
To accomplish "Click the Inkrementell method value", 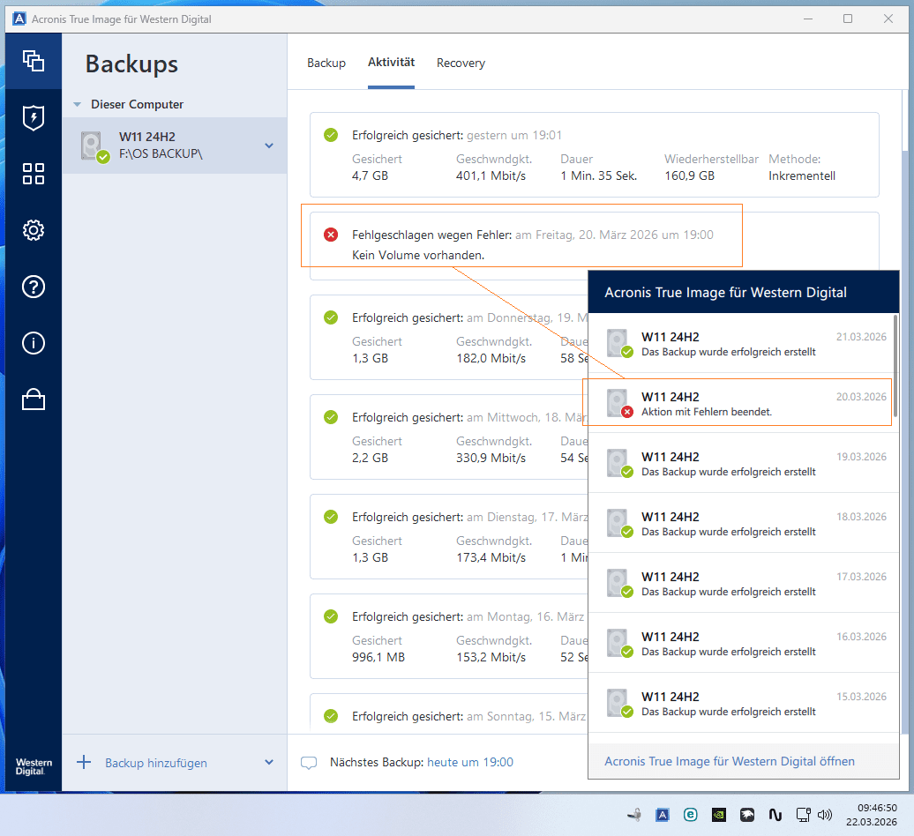I will coord(801,176).
